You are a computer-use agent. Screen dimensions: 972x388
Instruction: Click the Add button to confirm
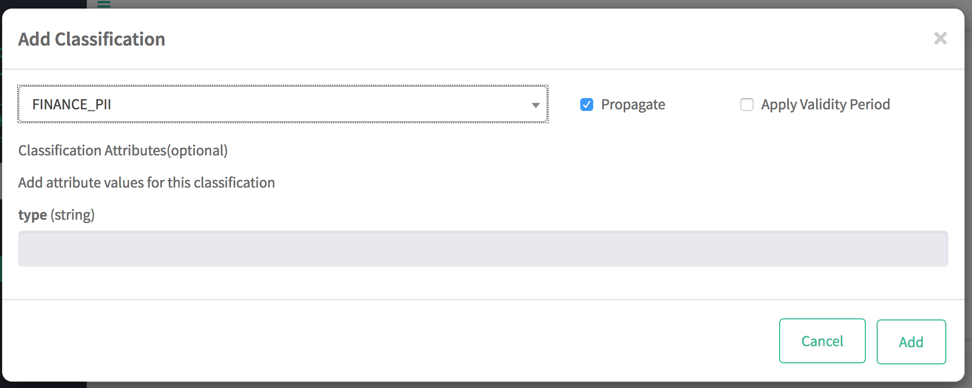click(911, 342)
